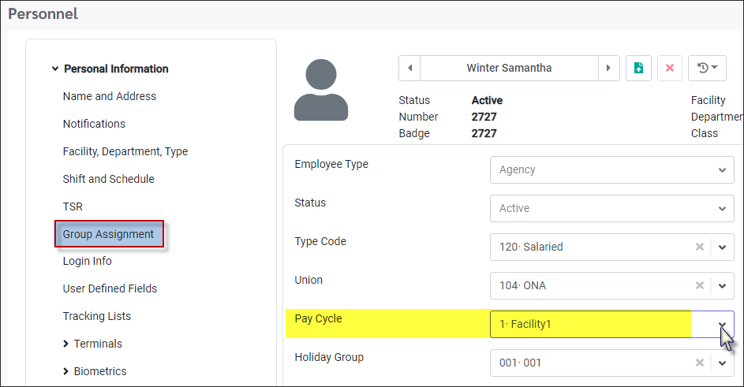
Task: Open Name and Address section
Action: [110, 96]
